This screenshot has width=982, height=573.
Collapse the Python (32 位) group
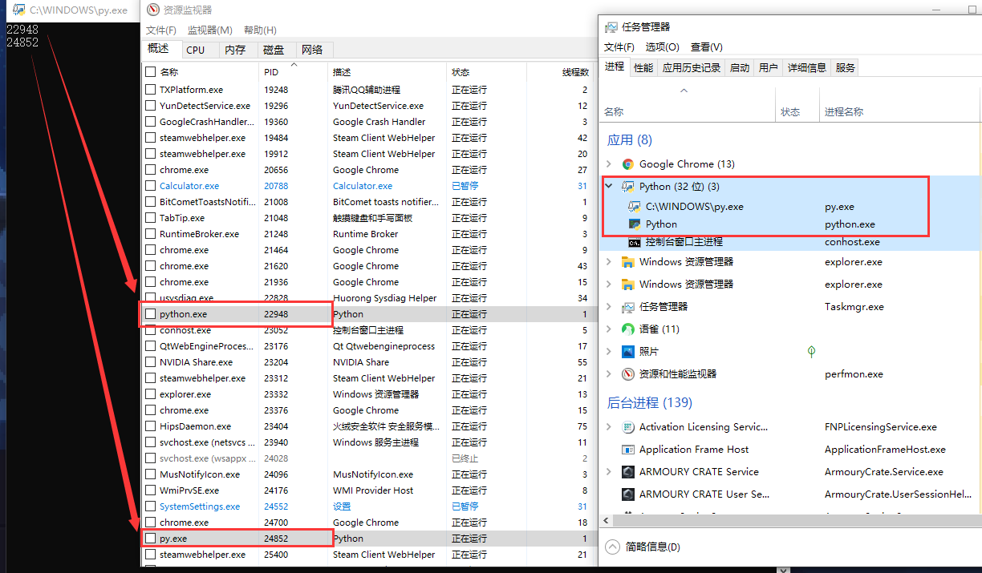click(x=609, y=187)
